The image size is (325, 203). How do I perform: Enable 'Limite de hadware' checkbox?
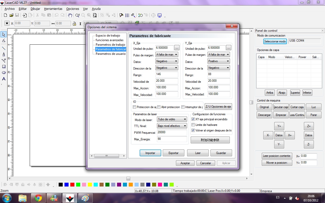click(193, 125)
